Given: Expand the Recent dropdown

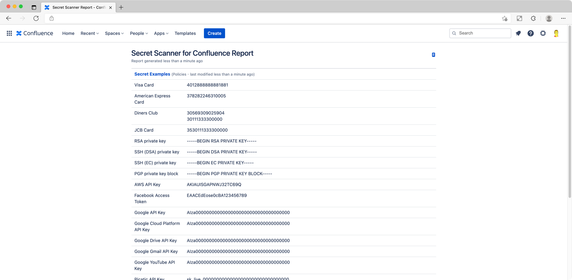Looking at the screenshot, I should (90, 33).
